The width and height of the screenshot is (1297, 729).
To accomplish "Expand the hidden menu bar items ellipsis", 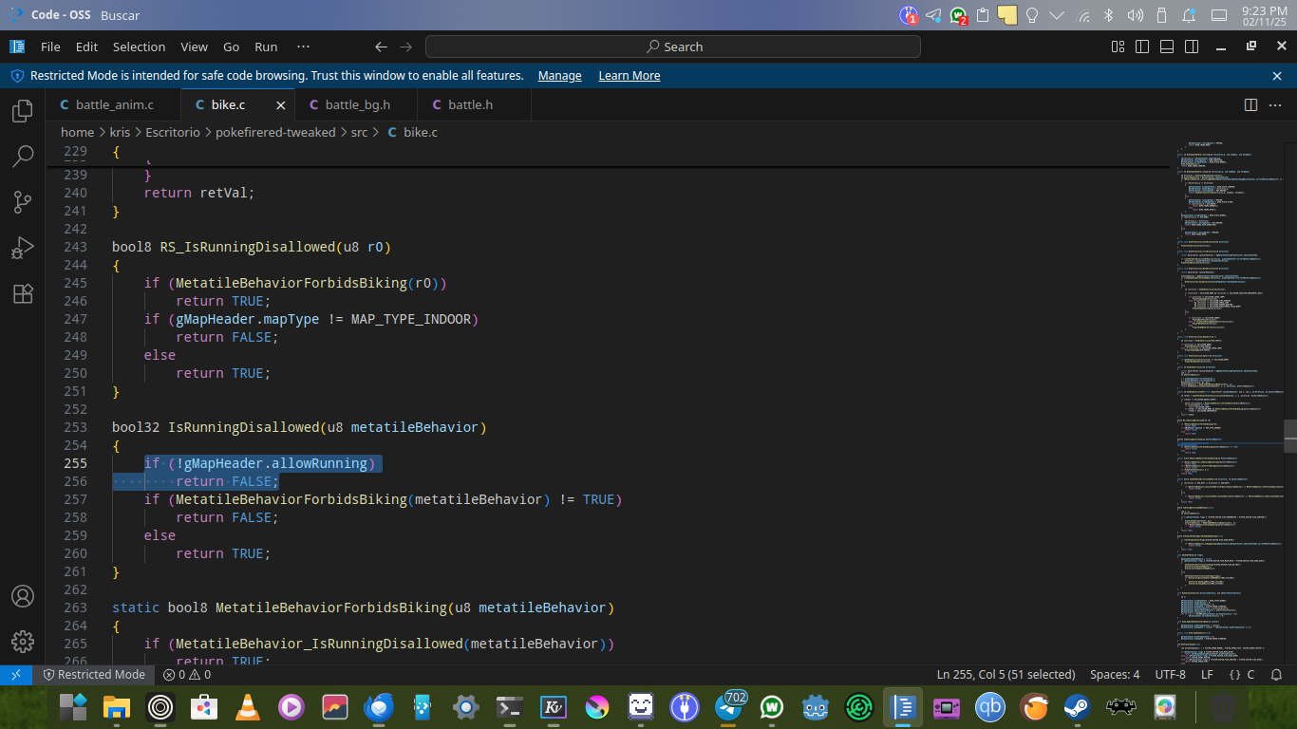I will tap(303, 47).
